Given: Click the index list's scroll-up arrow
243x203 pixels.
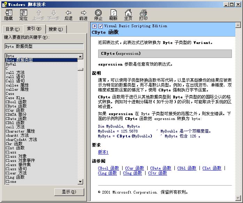Looking at the screenshot, I should (80, 57).
